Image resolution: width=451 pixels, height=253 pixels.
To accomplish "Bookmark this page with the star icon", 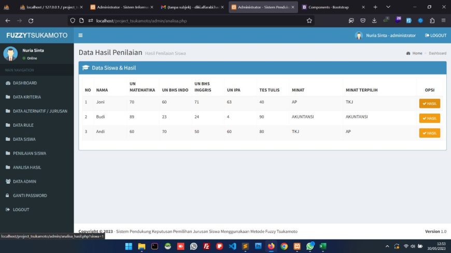I will tap(309, 21).
